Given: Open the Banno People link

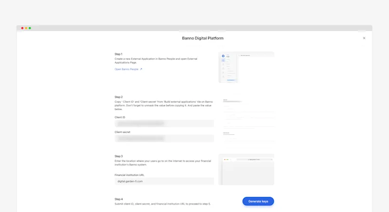Looking at the screenshot, I should pyautogui.click(x=126, y=69).
